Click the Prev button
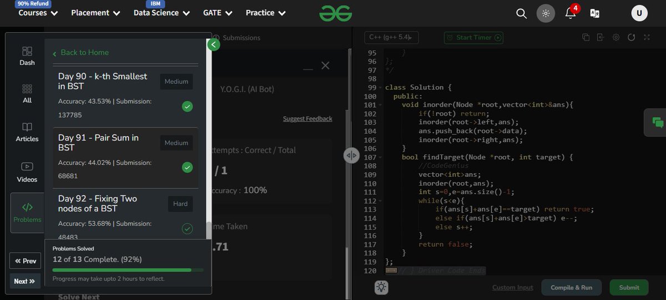666x300 pixels. 26,261
